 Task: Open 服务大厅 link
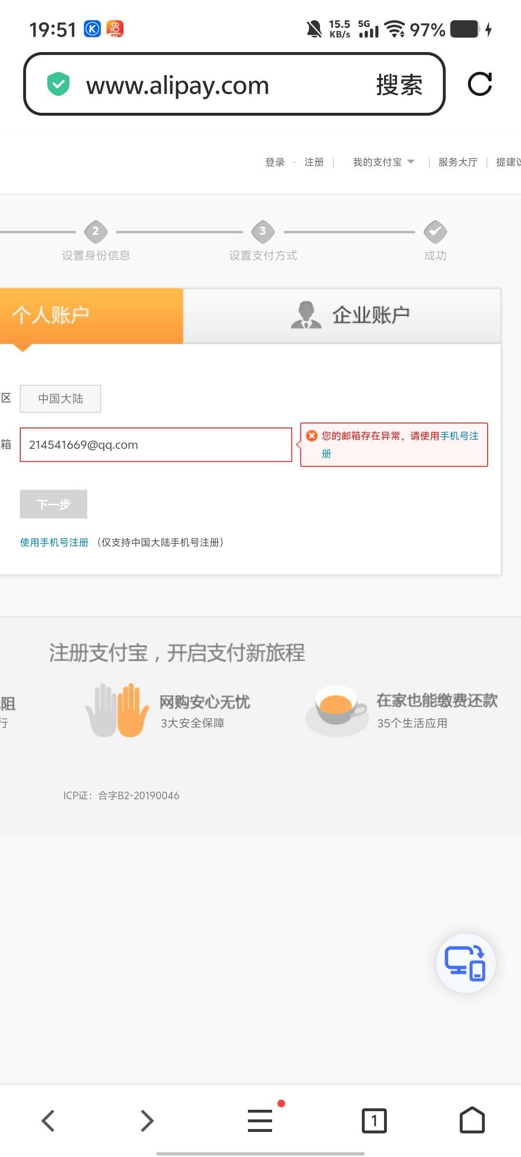pyautogui.click(x=458, y=162)
